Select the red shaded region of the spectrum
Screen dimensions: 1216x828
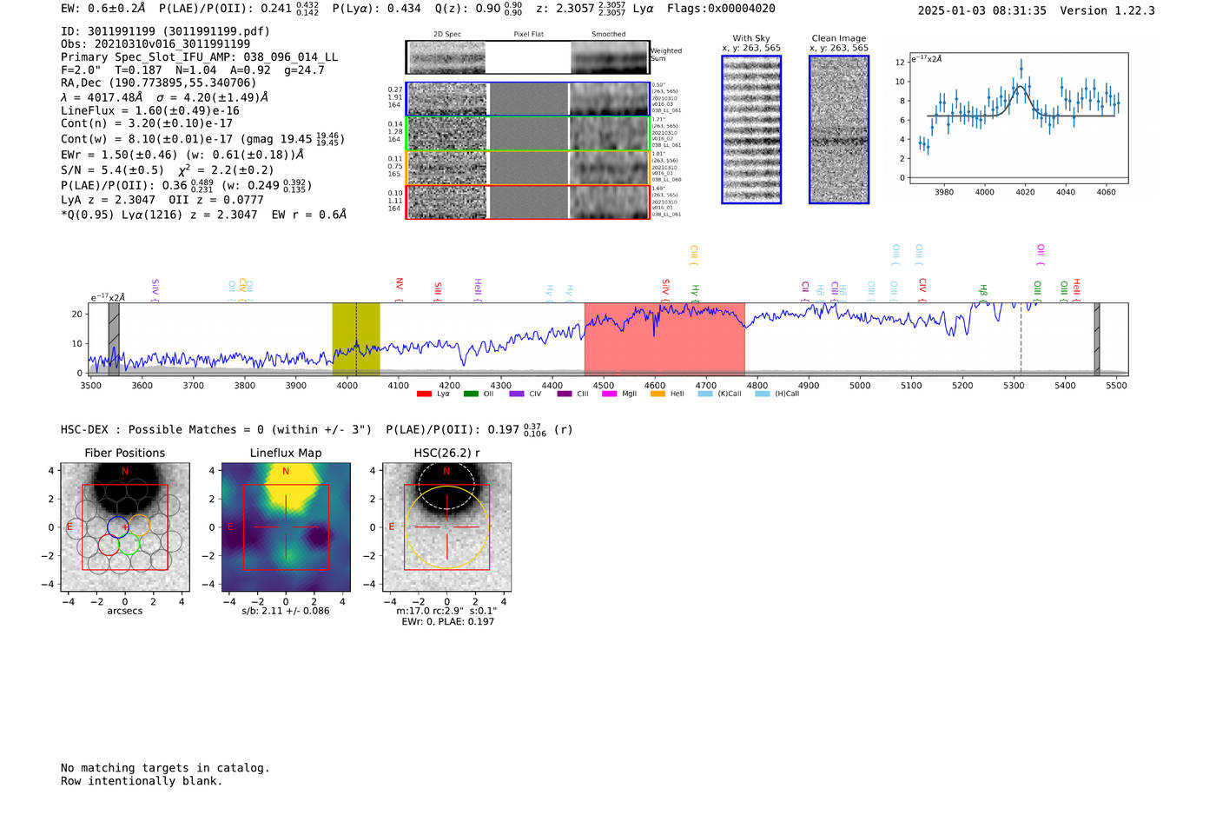pyautogui.click(x=664, y=339)
